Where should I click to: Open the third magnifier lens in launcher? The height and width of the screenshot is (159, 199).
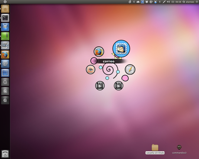(x=5, y=100)
